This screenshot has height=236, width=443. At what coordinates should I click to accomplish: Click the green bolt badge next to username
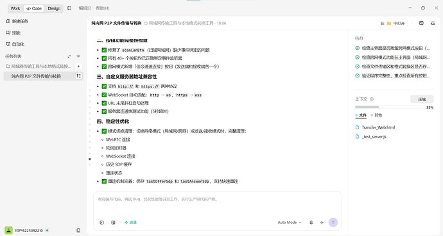(47, 230)
